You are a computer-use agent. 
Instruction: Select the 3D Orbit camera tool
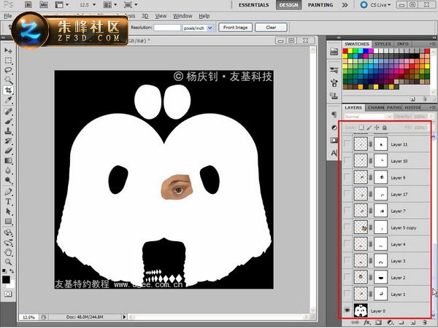8,243
